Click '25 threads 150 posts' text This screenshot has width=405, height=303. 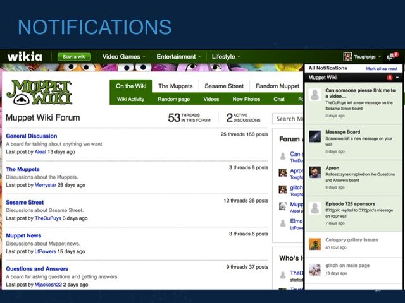tap(244, 134)
